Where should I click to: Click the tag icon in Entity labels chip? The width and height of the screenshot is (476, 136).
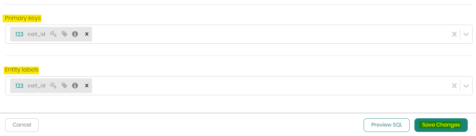point(64,86)
